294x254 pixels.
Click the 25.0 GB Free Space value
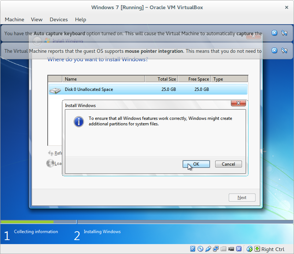click(x=202, y=89)
